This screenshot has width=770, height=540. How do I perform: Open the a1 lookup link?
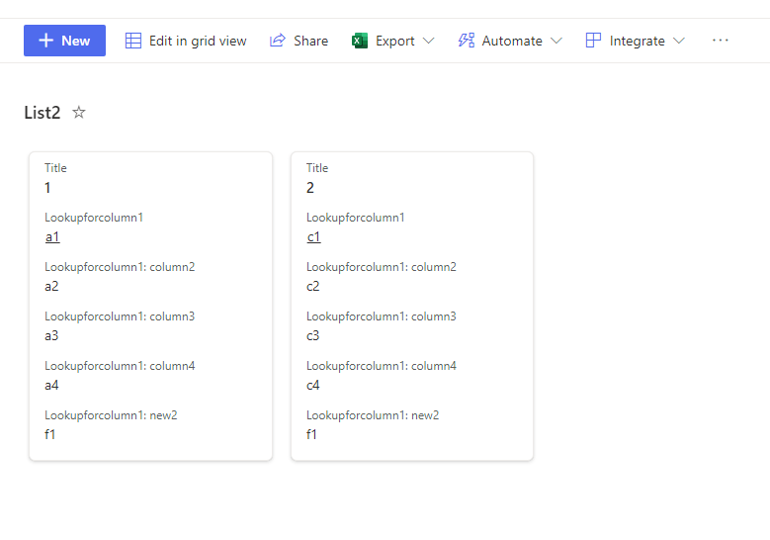[x=52, y=236]
